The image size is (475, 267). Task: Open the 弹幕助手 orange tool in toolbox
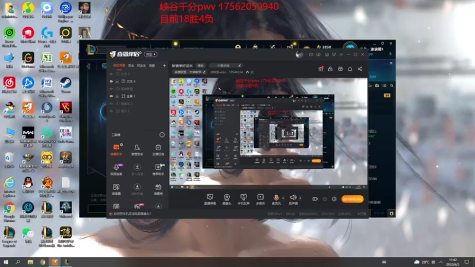pos(116,150)
